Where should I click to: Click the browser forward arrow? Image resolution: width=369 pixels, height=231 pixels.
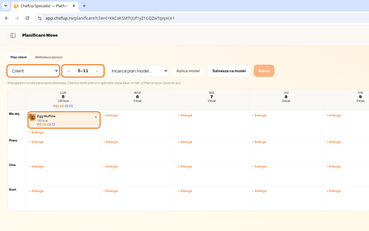pyautogui.click(x=17, y=18)
